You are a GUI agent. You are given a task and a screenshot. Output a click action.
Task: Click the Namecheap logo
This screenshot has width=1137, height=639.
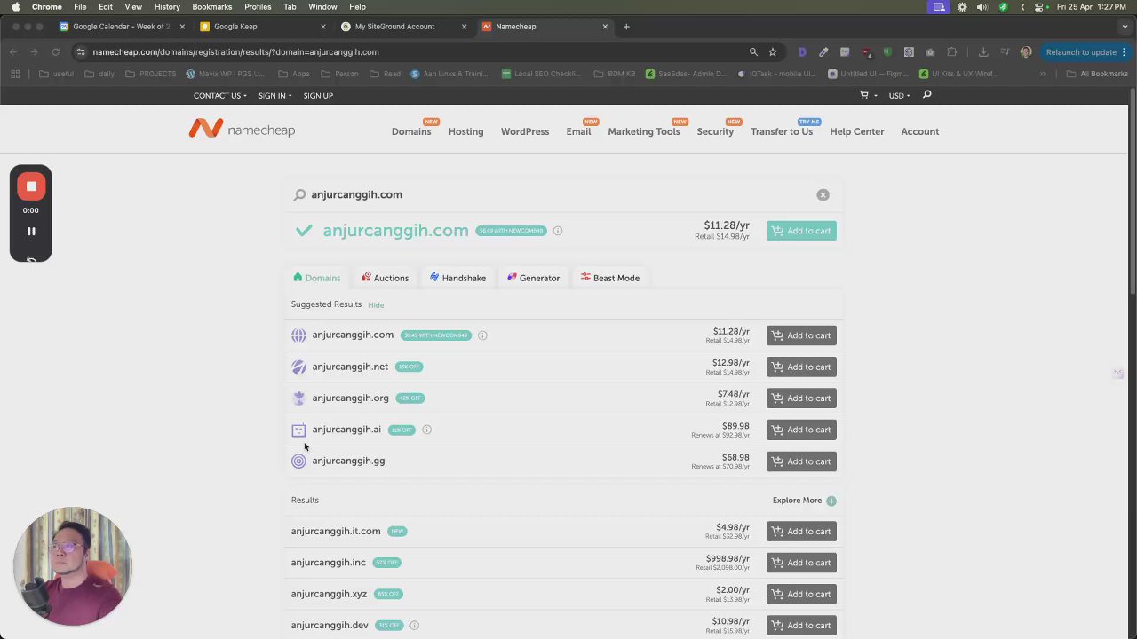242,130
